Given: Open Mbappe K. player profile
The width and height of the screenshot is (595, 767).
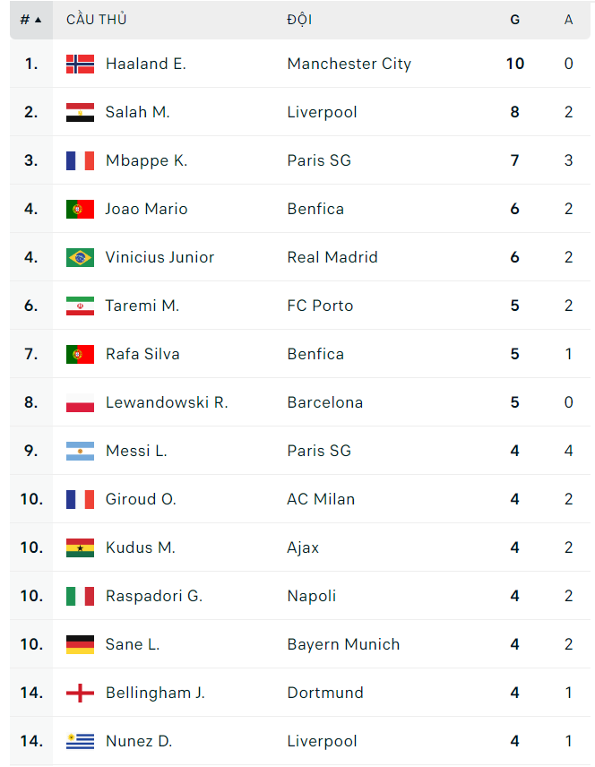Looking at the screenshot, I should pyautogui.click(x=146, y=160).
